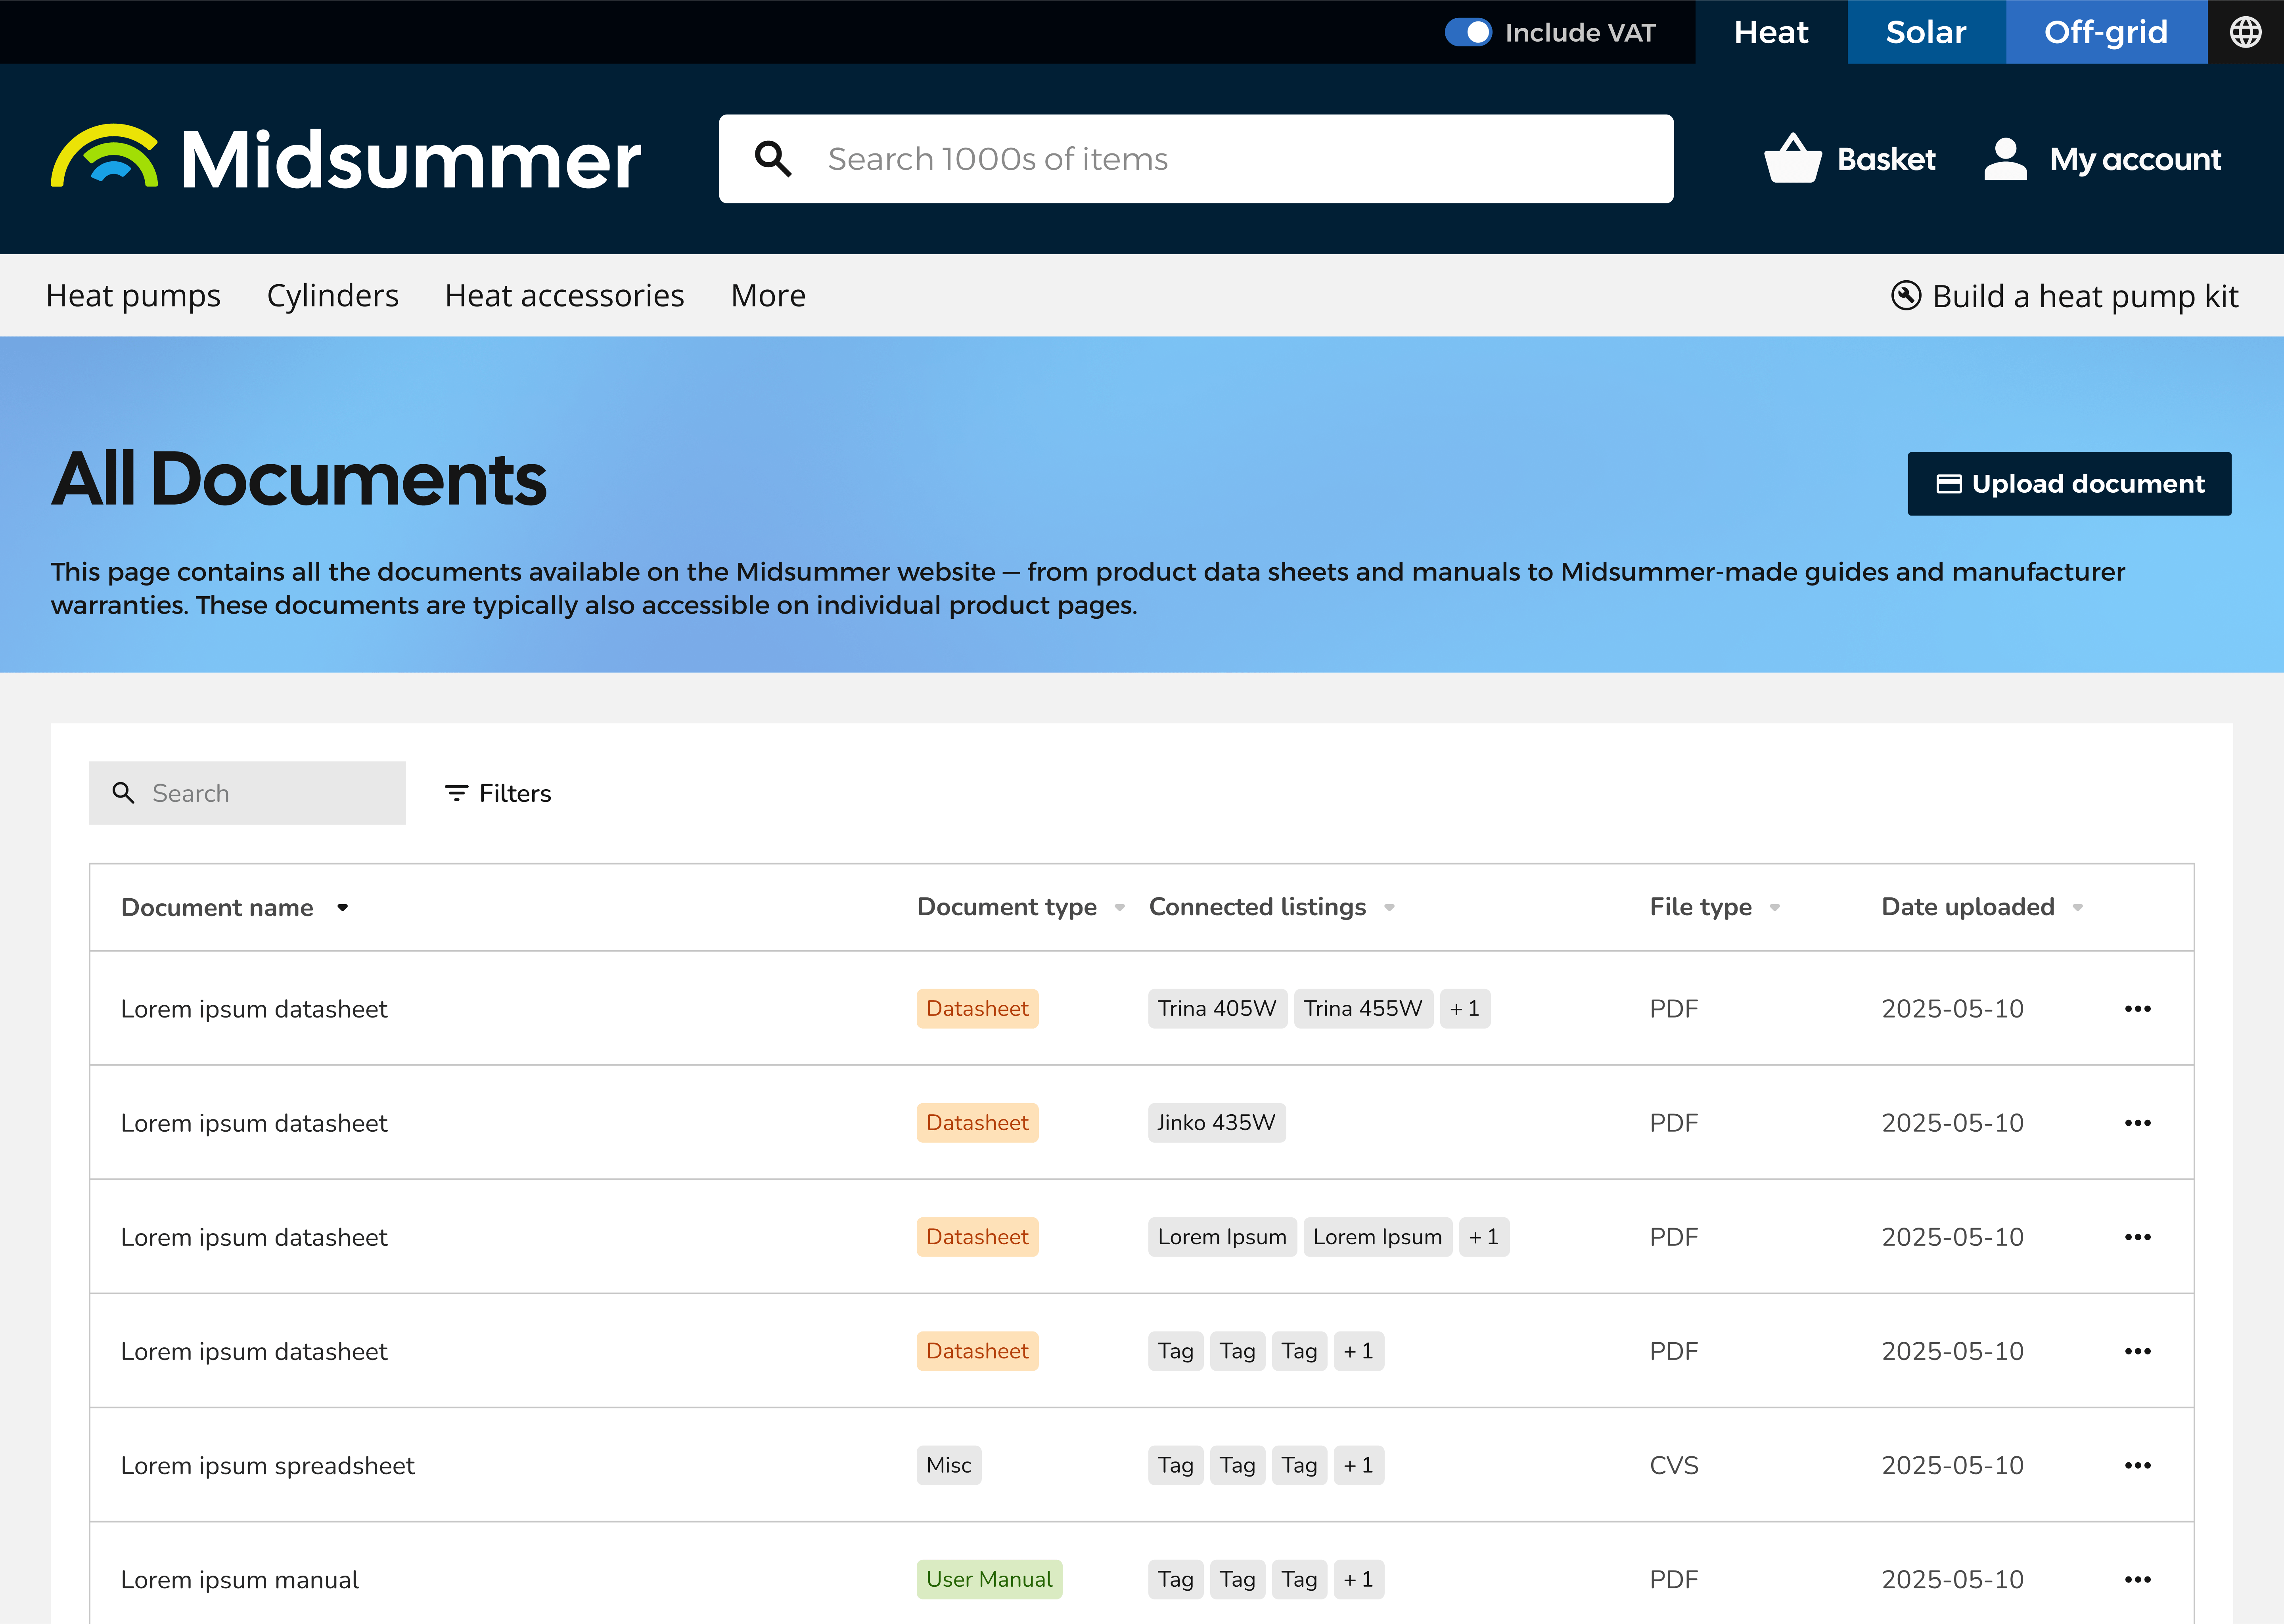This screenshot has height=1624, width=2284.
Task: Click the globe language icon
Action: [x=2245, y=32]
